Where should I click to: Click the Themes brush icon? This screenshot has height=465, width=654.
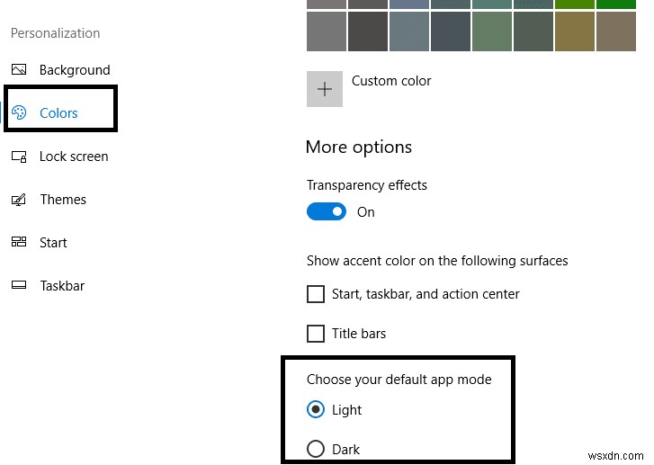click(19, 200)
